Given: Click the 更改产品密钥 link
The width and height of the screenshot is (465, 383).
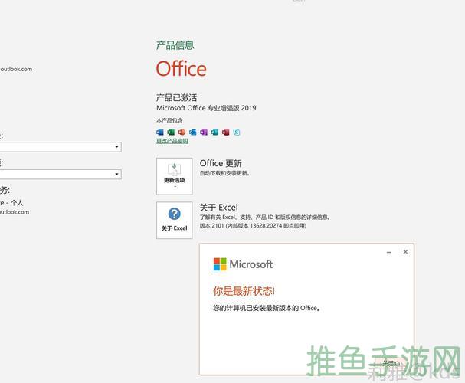Looking at the screenshot, I should click(172, 141).
